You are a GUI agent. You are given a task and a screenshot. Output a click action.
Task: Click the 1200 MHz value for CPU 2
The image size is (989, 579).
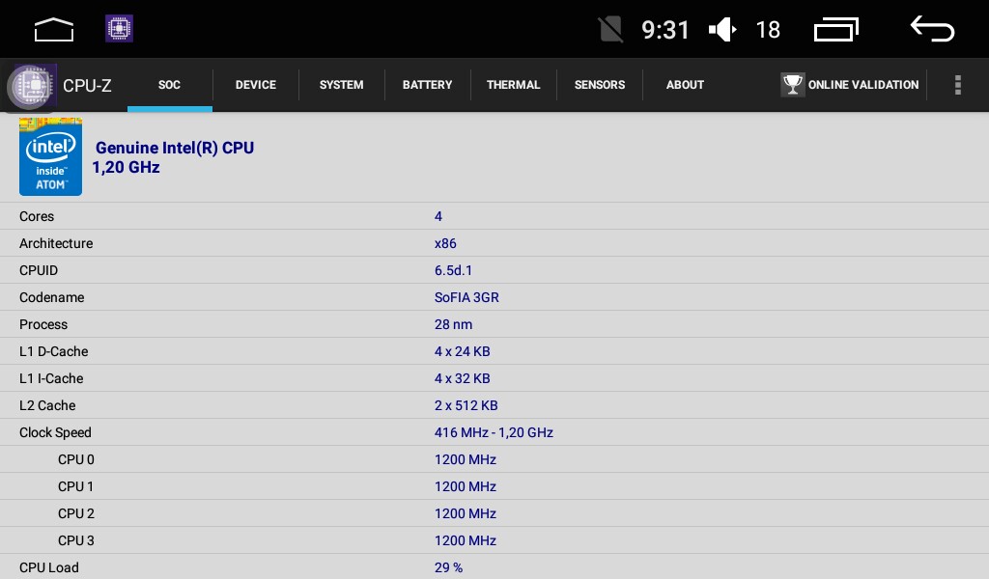tap(466, 514)
